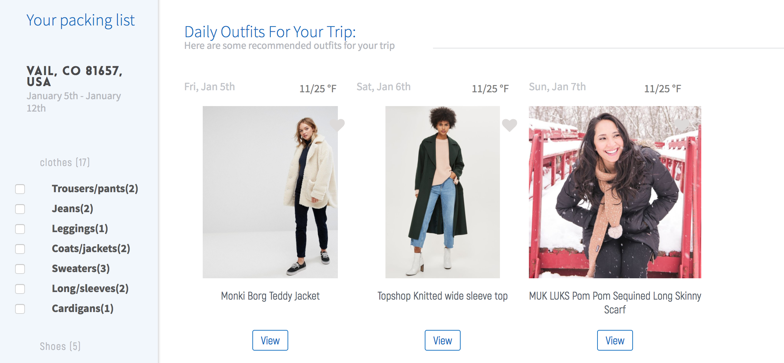Click View for Topshop Knitted top
Screen dimensions: 784x363
click(x=442, y=340)
